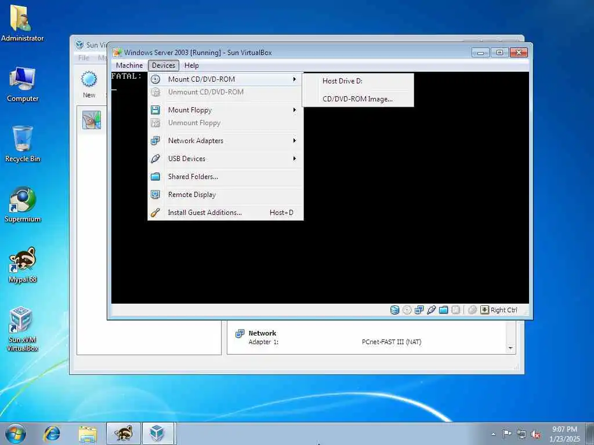Click the Mount Floppy diskette icon

(155, 110)
